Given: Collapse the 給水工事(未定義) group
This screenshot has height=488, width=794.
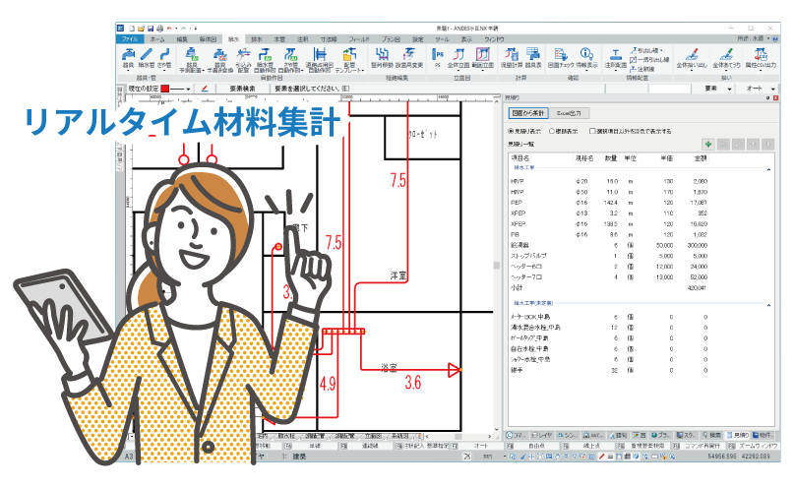Looking at the screenshot, I should 768,305.
